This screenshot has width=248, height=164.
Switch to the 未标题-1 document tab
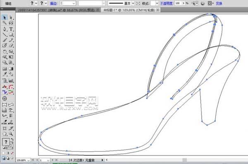point(129,10)
